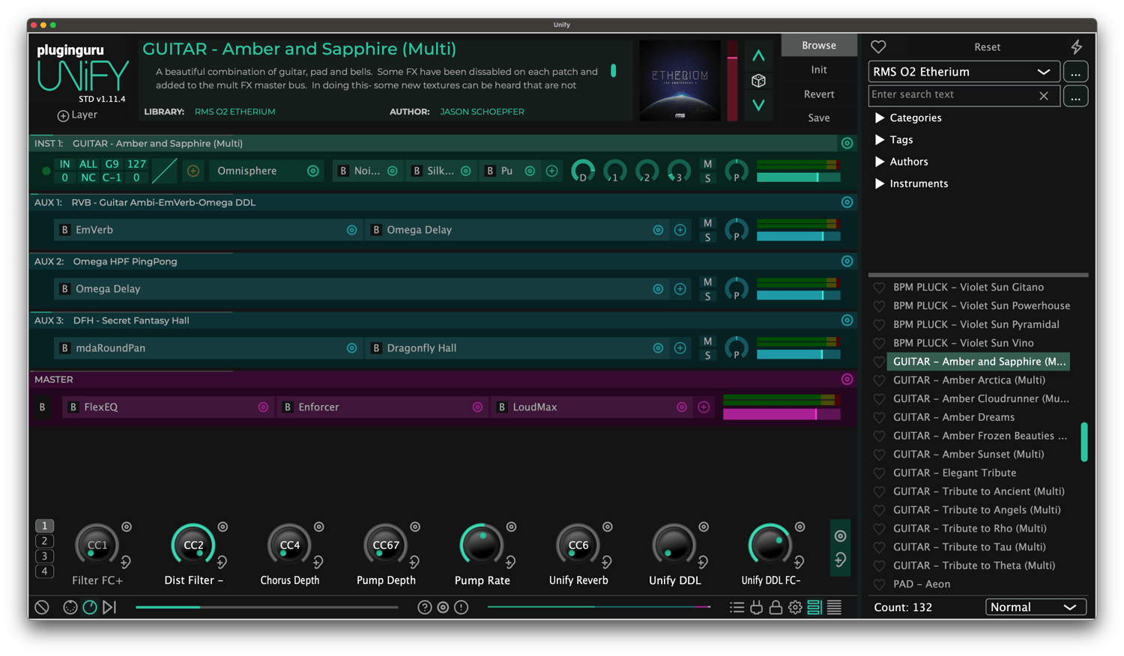Click the RMS O2 ETHERIUM library link
This screenshot has height=656, width=1124.
[x=235, y=112]
